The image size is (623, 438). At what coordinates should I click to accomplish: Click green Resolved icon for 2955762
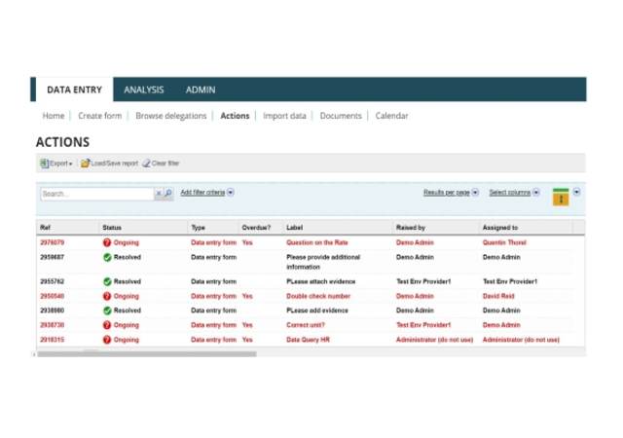point(107,281)
